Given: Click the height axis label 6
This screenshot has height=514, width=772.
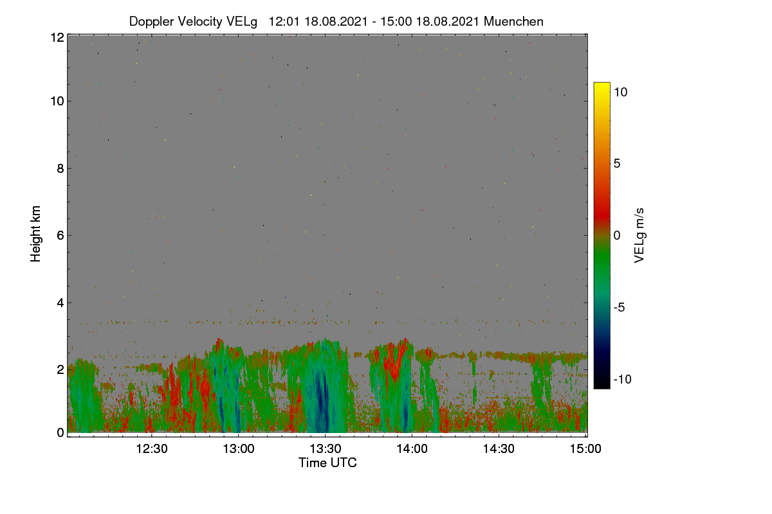Looking at the screenshot, I should 60,235.
